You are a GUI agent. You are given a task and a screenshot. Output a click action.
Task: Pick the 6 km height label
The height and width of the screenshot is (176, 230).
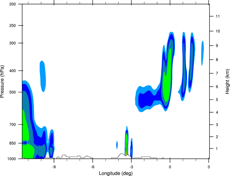217,87
